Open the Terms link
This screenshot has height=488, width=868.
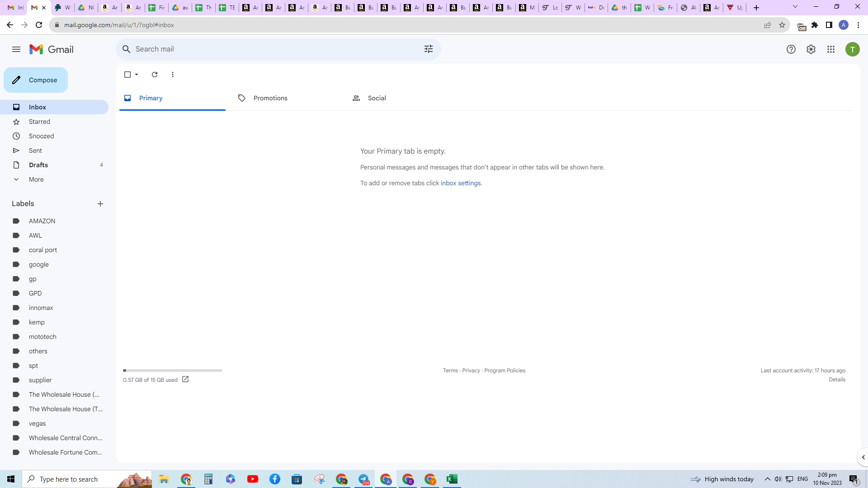(x=450, y=371)
